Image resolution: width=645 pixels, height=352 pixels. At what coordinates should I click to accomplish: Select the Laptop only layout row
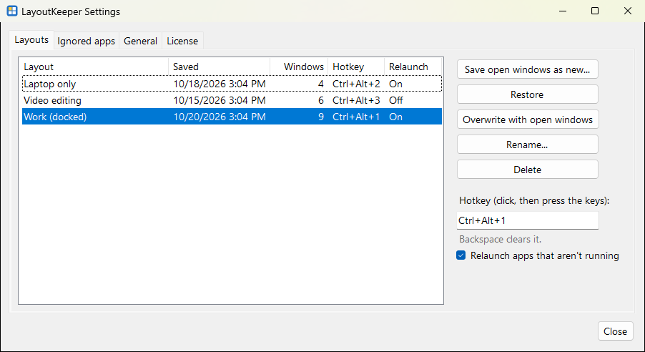click(232, 84)
